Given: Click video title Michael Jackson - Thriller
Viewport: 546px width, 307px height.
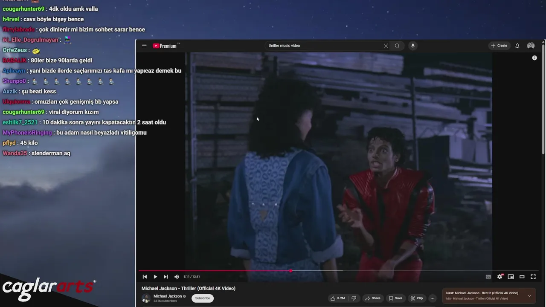Looking at the screenshot, I should tap(188, 289).
